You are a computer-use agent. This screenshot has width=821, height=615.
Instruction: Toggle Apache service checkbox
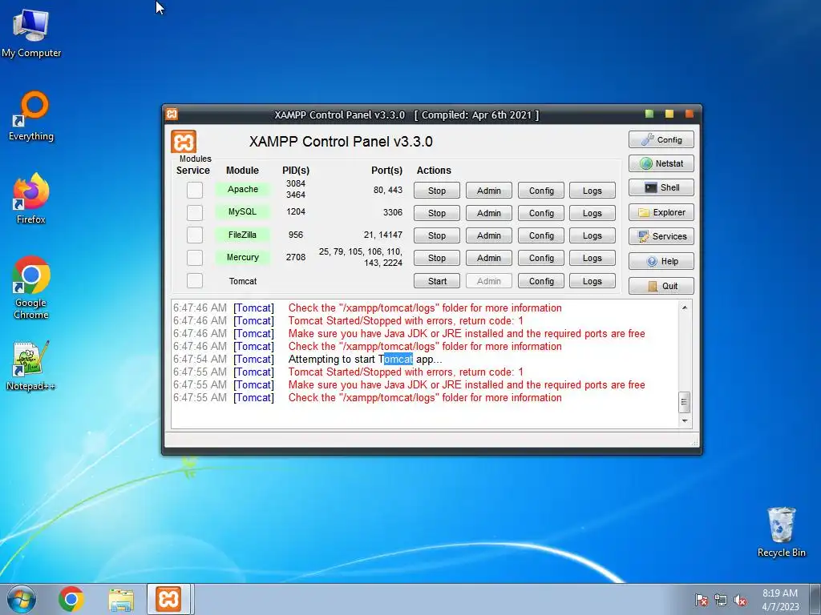(195, 190)
